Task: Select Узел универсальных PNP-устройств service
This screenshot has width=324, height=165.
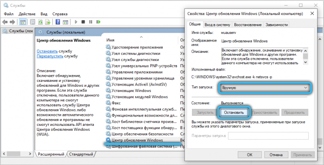Action: [x=141, y=66]
